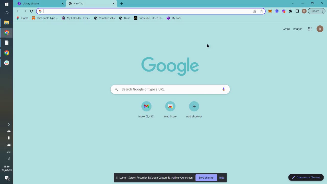The height and width of the screenshot is (184, 327).
Task: Open the Google apps grid
Action: point(310,29)
